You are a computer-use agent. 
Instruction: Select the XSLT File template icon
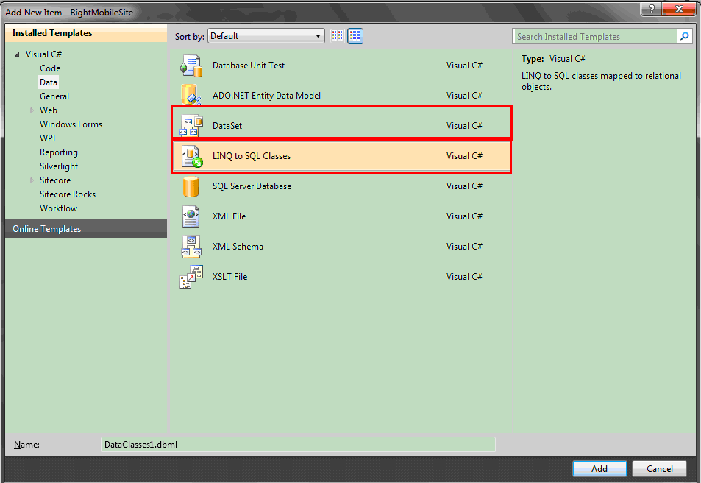point(191,277)
